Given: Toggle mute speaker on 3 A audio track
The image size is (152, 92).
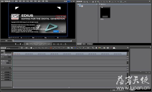Looking at the screenshot, I should coord(11,77).
